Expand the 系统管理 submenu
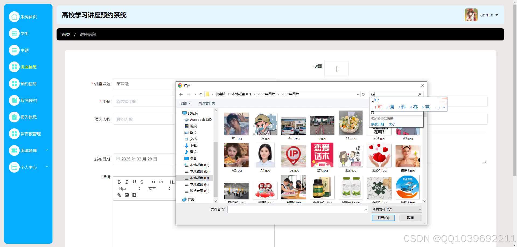517x247 pixels. coord(28,150)
